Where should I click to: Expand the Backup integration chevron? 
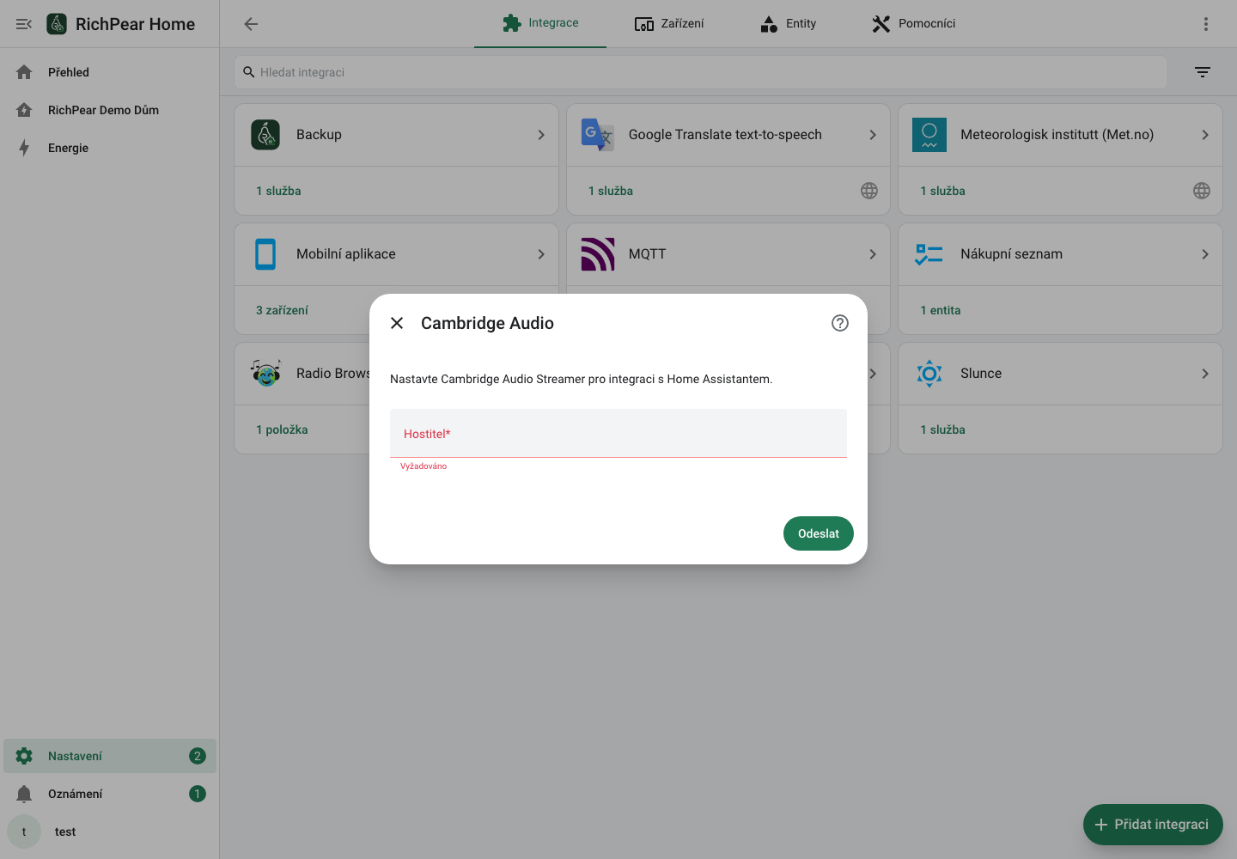point(541,135)
